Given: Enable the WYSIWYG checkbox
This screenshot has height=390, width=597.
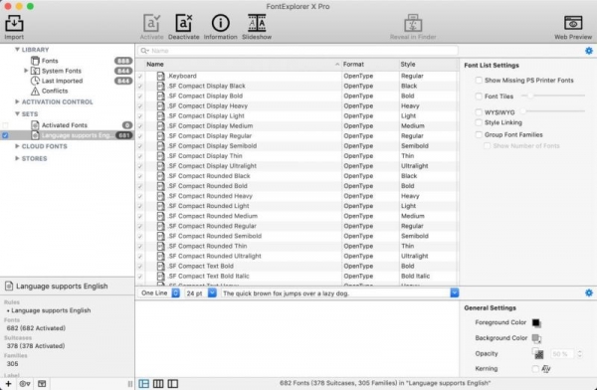Looking at the screenshot, I should 479,112.
